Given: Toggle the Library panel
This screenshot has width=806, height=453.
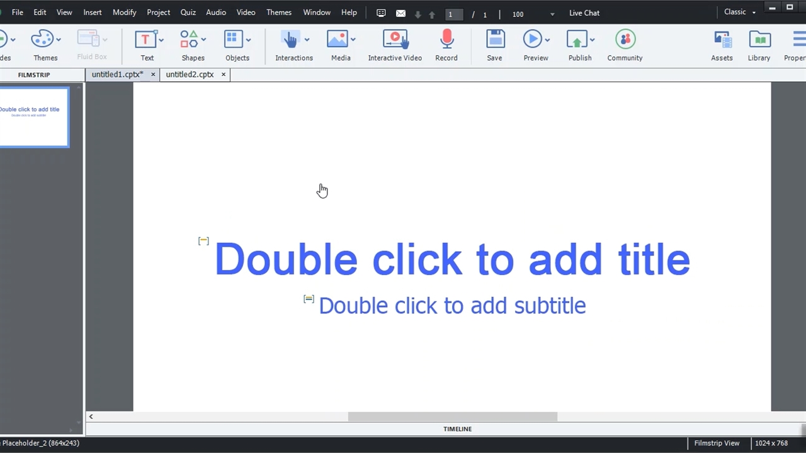Looking at the screenshot, I should 759,40.
